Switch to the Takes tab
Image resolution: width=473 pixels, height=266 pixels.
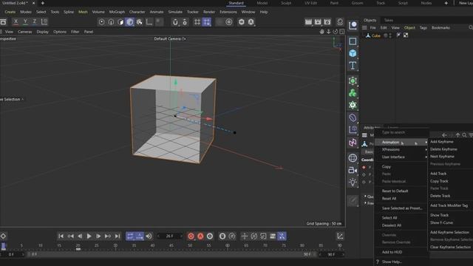389,20
